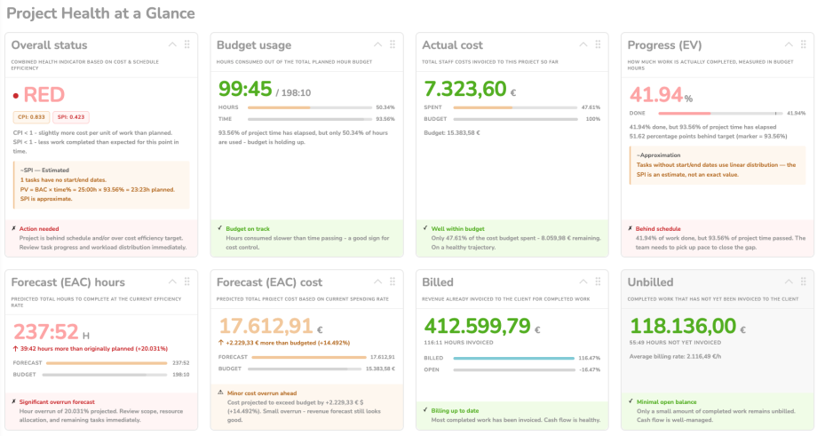Collapse the Budget usage card
This screenshot has width=817, height=436.
click(377, 44)
